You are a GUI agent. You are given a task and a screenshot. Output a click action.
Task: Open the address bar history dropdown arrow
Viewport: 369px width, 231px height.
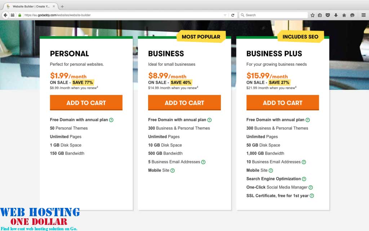pyautogui.click(x=225, y=15)
